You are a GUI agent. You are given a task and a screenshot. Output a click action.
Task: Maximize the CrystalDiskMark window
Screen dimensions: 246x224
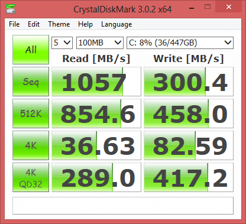point(208,7)
